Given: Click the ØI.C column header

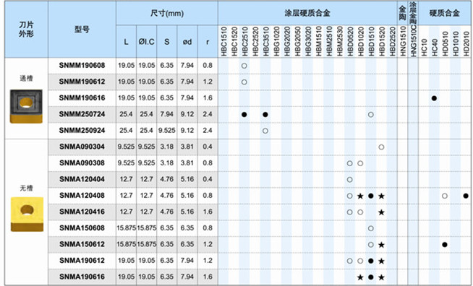Looking at the screenshot, I should 146,42.
